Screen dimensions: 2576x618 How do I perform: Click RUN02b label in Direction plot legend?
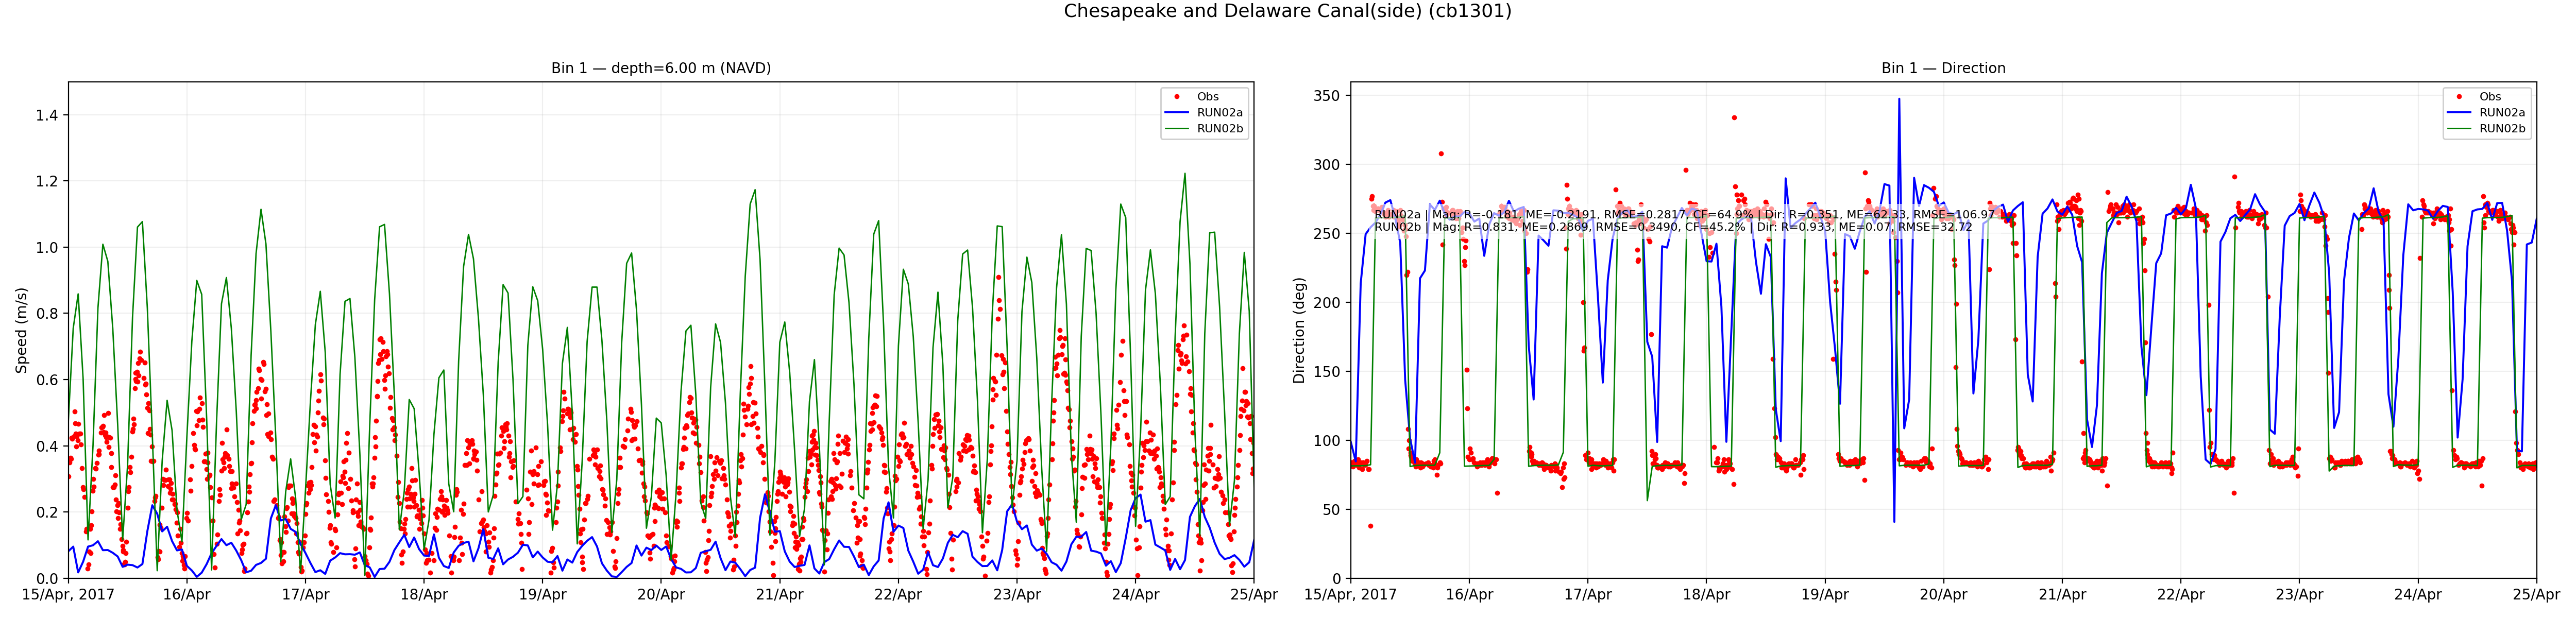point(2502,129)
